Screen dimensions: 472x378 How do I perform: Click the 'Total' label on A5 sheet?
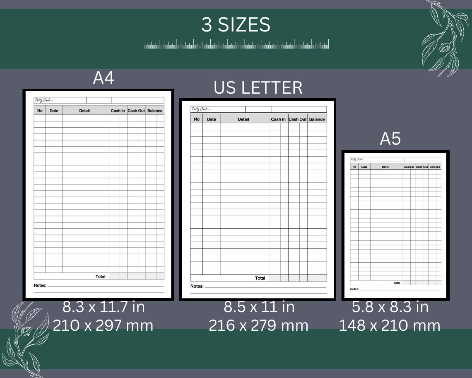click(x=397, y=283)
